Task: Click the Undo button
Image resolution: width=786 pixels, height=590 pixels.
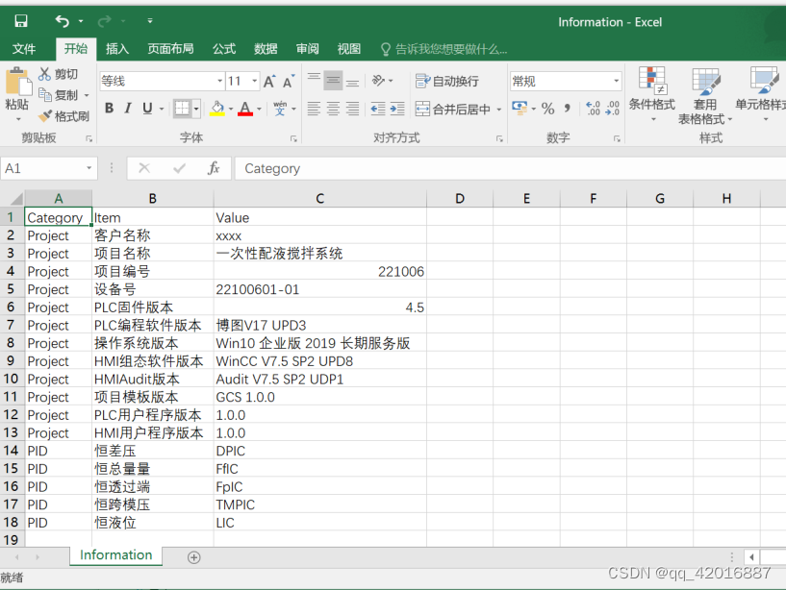Action: (60, 20)
